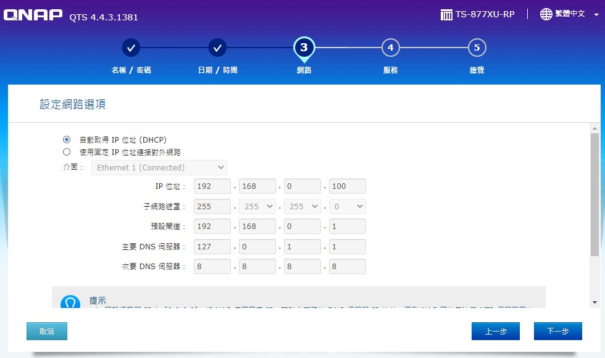Click the current step 3 network marker

pos(304,48)
